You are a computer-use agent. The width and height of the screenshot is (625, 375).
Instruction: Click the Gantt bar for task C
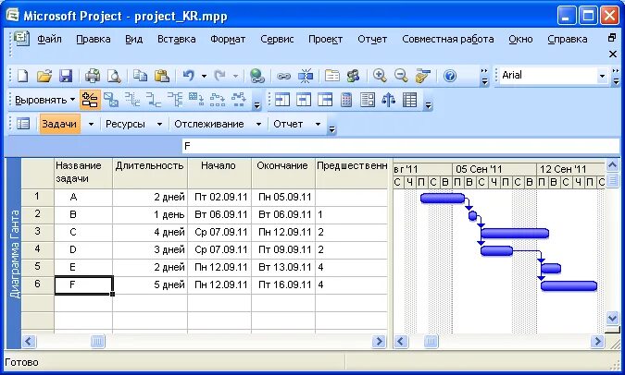click(x=515, y=234)
